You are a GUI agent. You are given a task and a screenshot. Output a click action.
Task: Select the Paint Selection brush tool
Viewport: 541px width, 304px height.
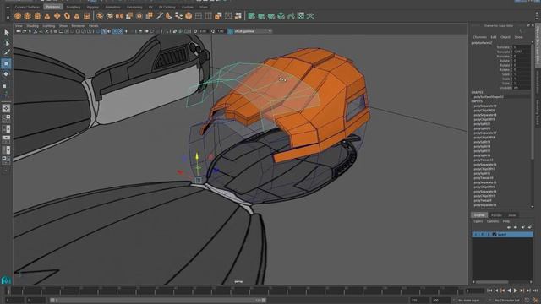tap(6, 52)
